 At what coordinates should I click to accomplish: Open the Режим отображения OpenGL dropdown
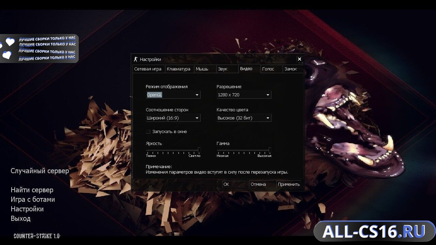[173, 95]
